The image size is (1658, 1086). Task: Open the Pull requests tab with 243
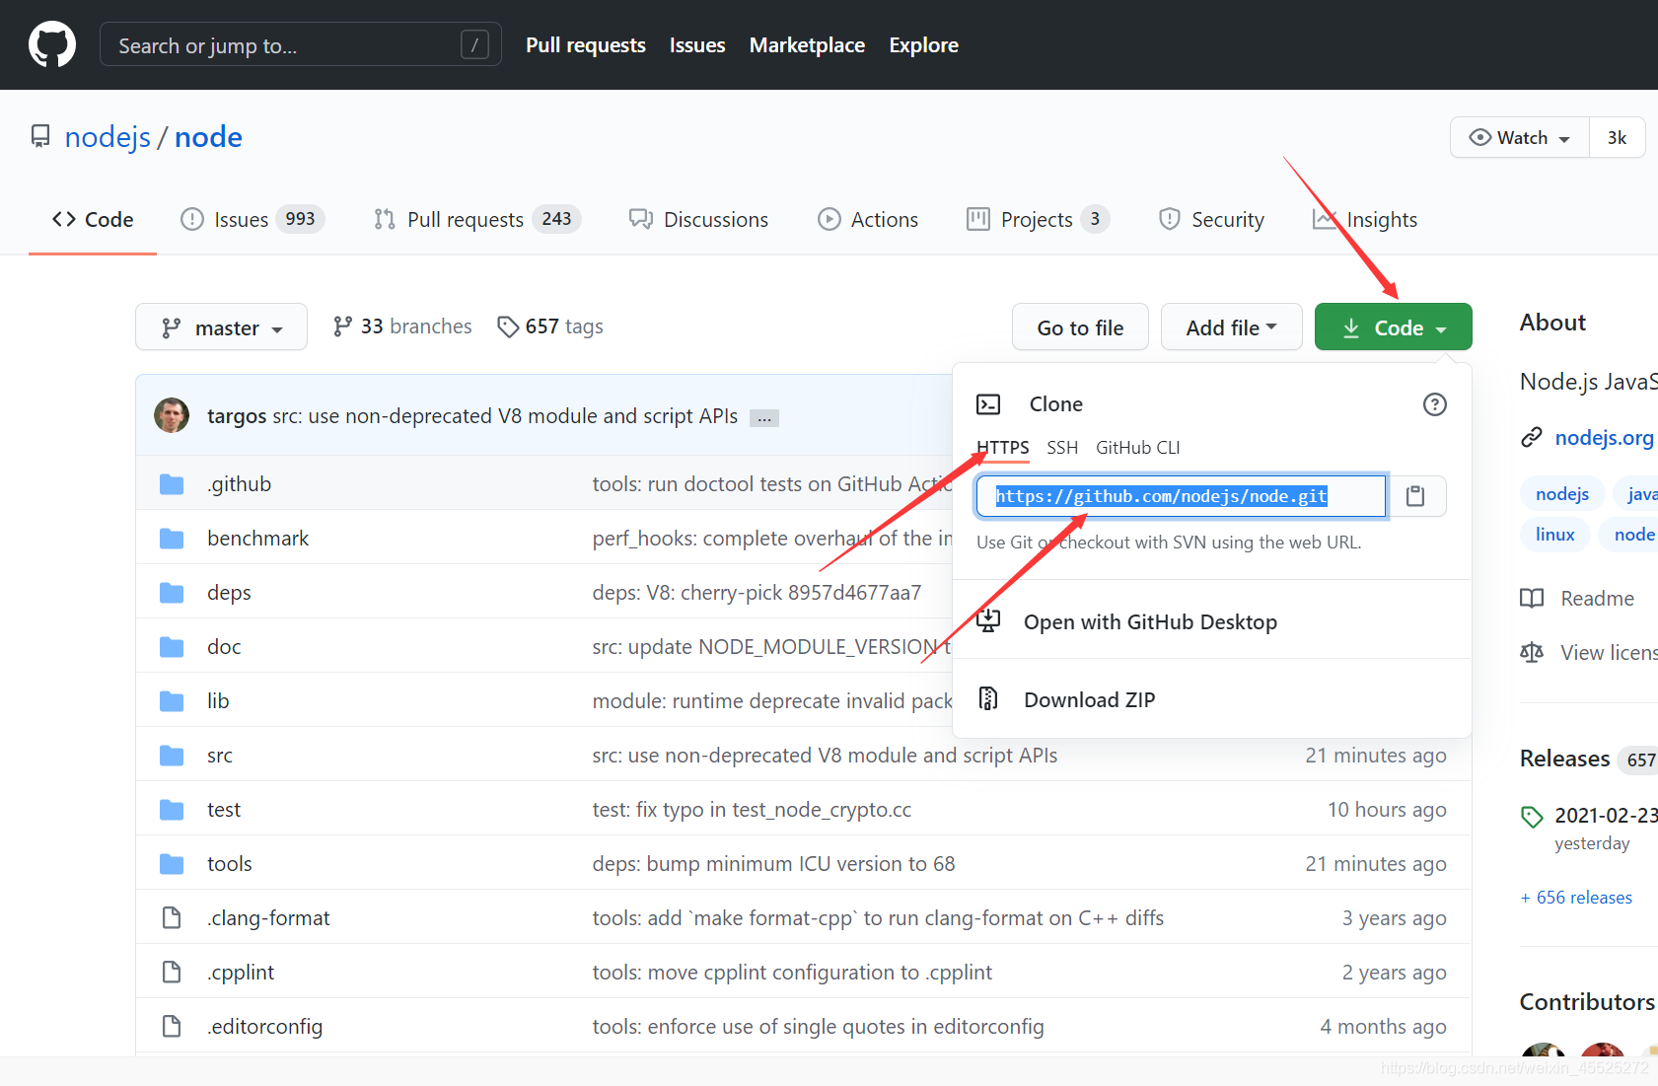pyautogui.click(x=477, y=220)
